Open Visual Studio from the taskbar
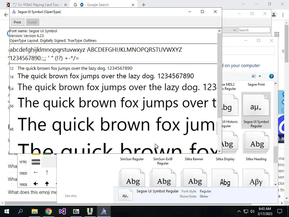 point(62,211)
